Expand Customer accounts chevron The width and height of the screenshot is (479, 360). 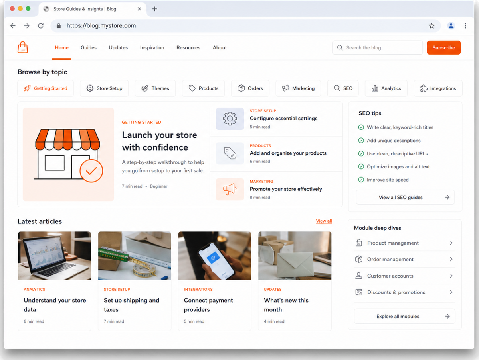pos(451,276)
